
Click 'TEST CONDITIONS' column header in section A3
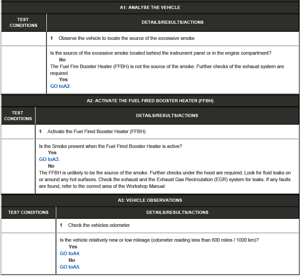point(28,212)
